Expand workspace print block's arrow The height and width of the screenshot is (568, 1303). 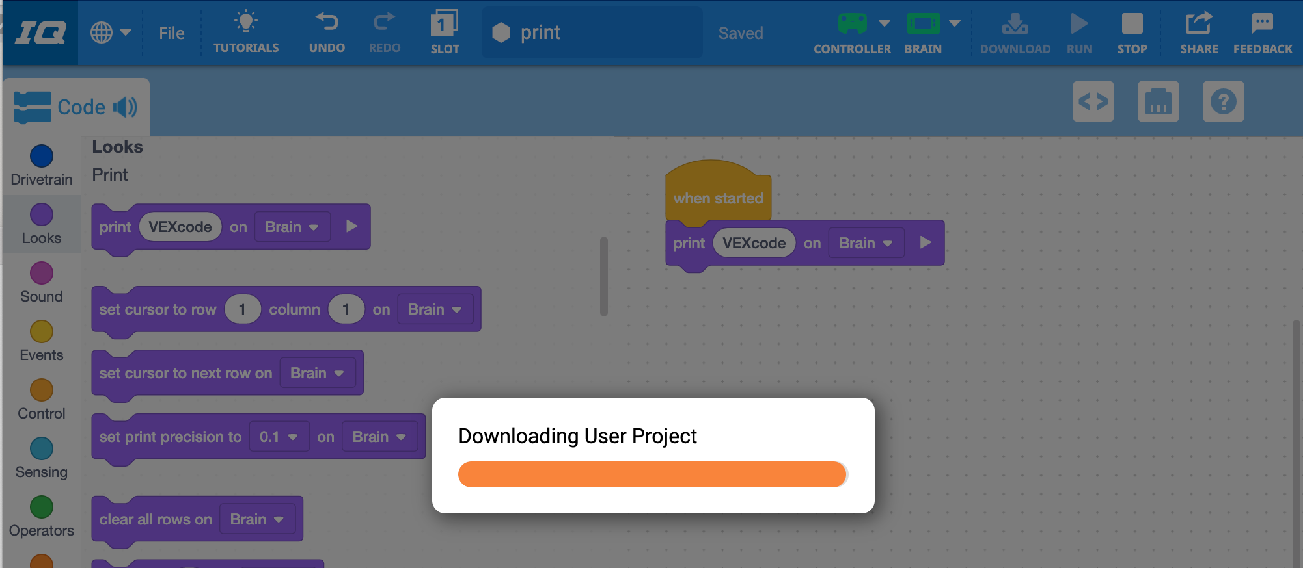coord(926,242)
